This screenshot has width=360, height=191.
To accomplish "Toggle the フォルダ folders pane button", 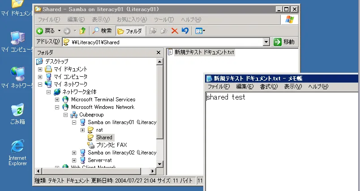I will (x=130, y=31).
